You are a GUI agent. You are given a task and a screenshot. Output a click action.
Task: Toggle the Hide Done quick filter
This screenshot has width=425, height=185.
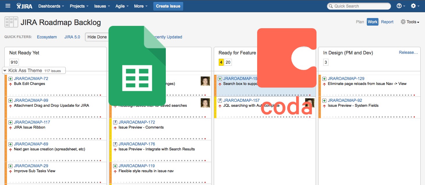[97, 37]
